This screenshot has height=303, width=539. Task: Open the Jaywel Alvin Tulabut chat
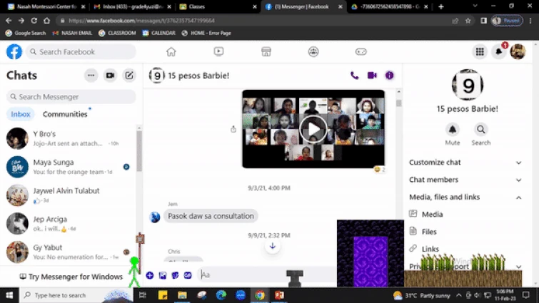tap(69, 195)
